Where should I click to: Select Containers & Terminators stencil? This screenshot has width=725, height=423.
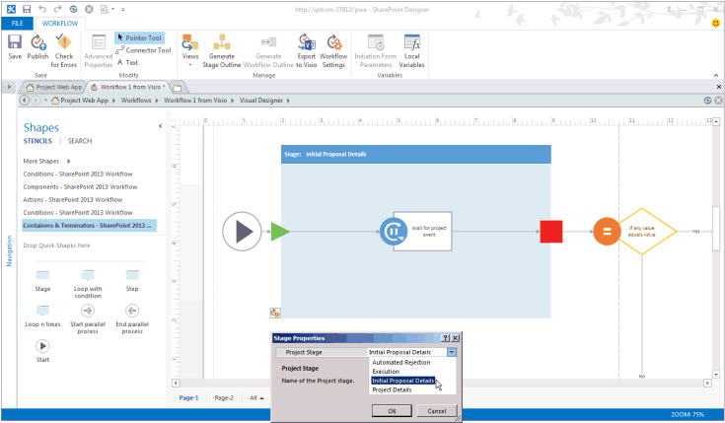click(x=89, y=225)
